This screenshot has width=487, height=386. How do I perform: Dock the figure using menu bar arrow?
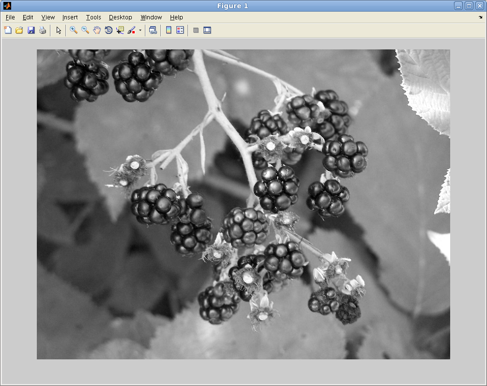click(x=481, y=17)
